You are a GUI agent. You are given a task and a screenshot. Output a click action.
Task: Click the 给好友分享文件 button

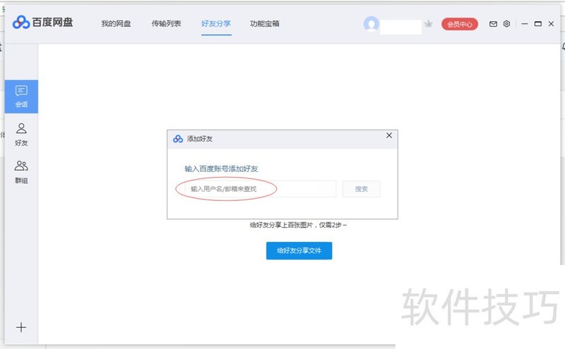[299, 251]
